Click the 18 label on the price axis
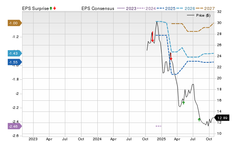The width and height of the screenshot is (236, 141). tap(219, 89)
